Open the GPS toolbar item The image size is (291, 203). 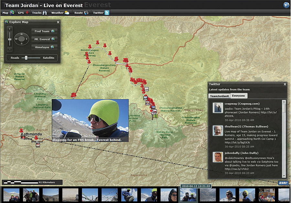(23, 13)
